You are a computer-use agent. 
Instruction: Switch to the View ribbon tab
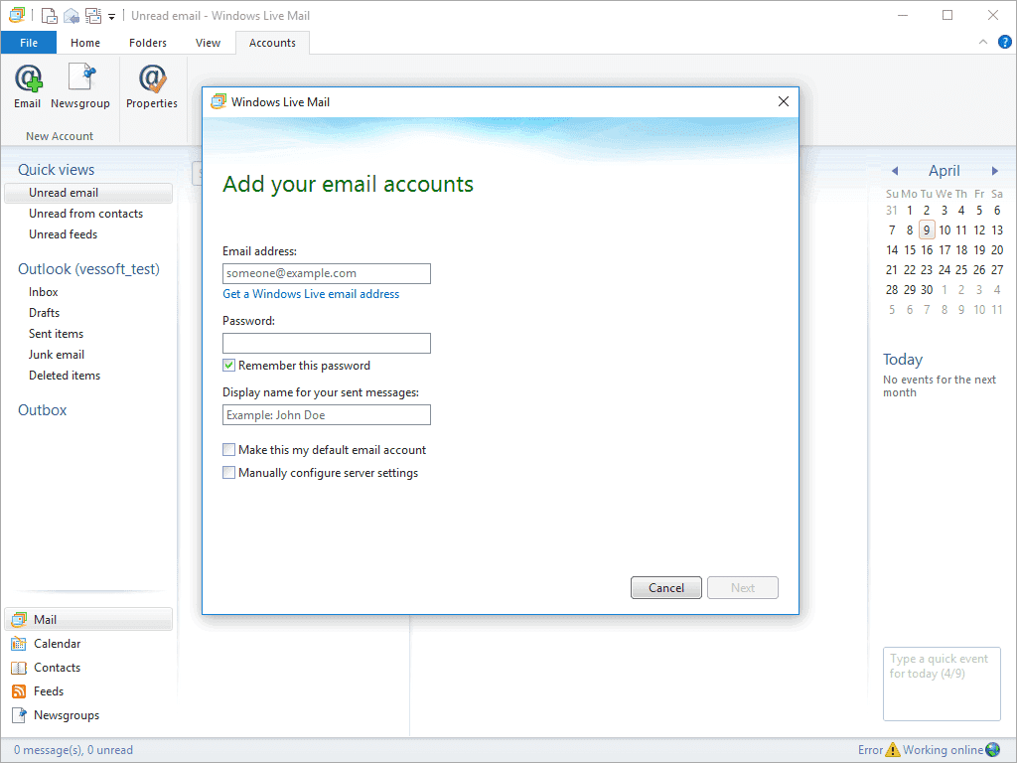tap(209, 43)
